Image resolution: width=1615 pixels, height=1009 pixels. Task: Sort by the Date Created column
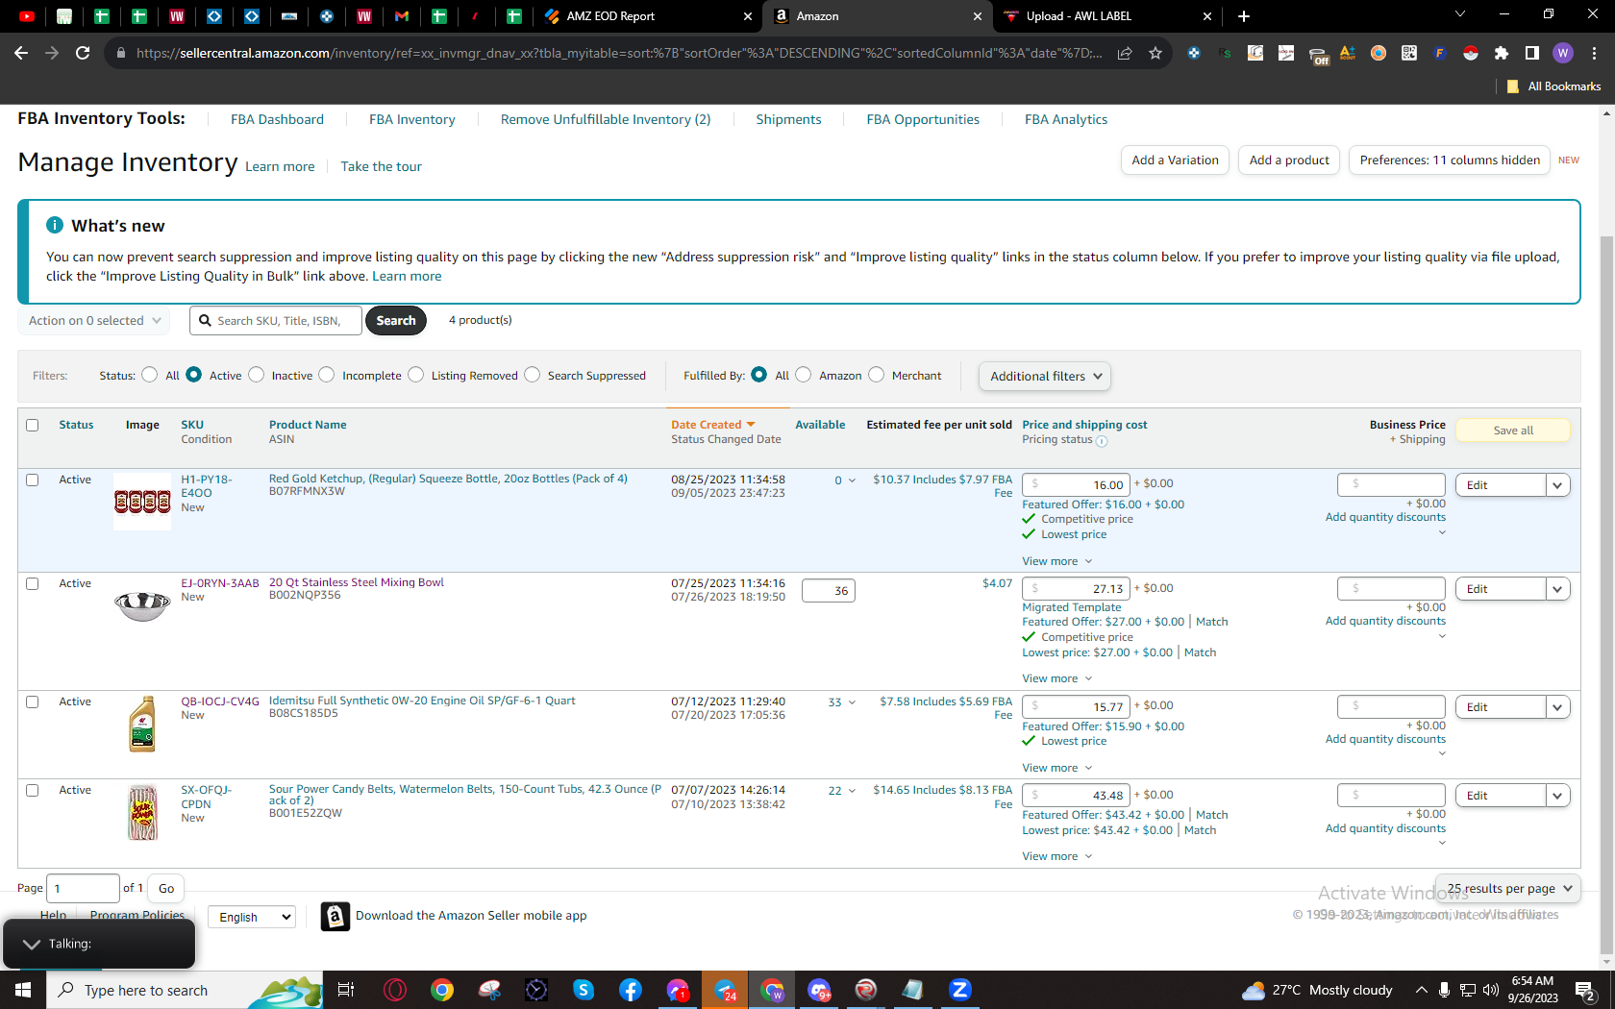click(x=713, y=425)
